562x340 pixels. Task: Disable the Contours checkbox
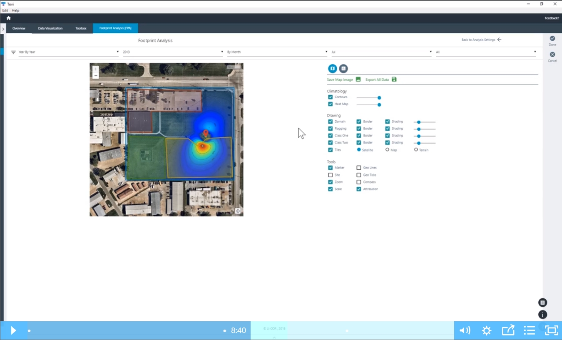pyautogui.click(x=330, y=97)
